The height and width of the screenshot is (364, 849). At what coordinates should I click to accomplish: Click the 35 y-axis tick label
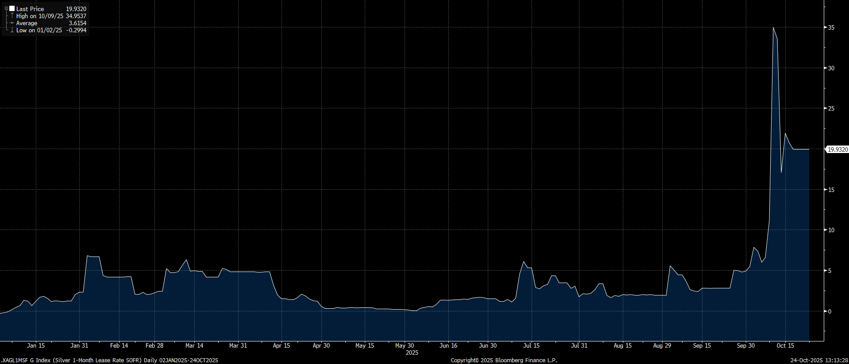pyautogui.click(x=831, y=27)
